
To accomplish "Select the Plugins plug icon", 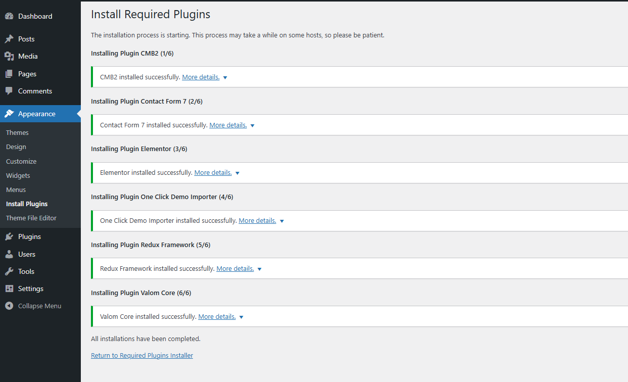I will (9, 236).
